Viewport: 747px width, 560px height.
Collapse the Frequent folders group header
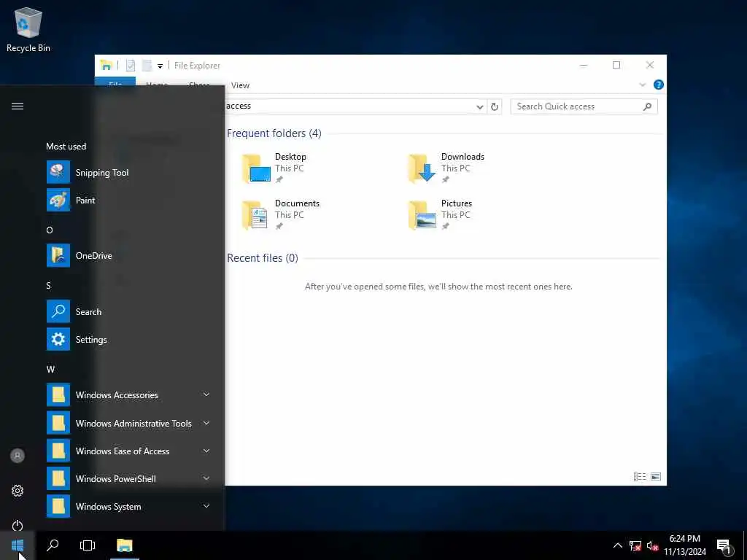274,133
